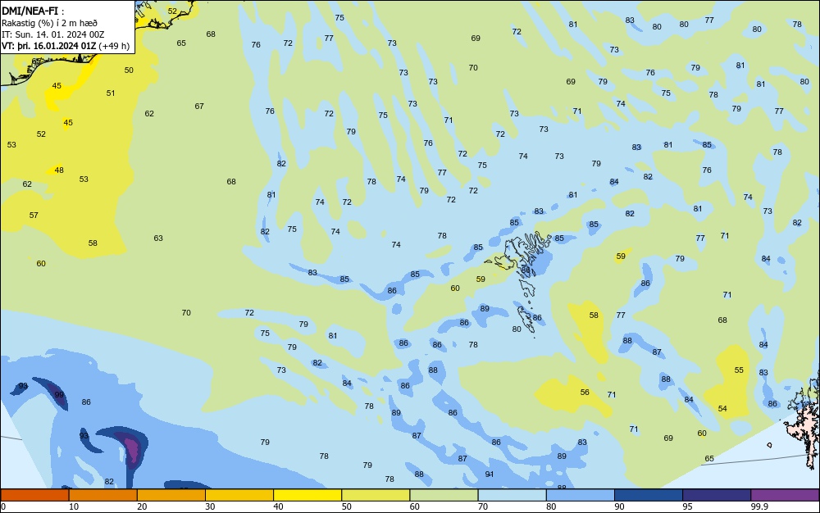Screen dimensions: 820x513
Task: Select the pale blue 70–80 legend swatch
Action: (x=512, y=495)
